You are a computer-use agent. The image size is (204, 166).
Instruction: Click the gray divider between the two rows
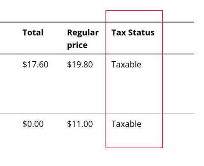tap(97, 114)
